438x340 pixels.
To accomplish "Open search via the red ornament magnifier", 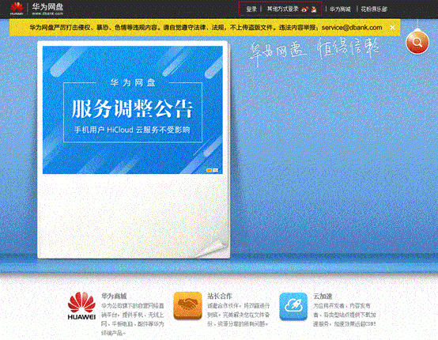I will [417, 42].
